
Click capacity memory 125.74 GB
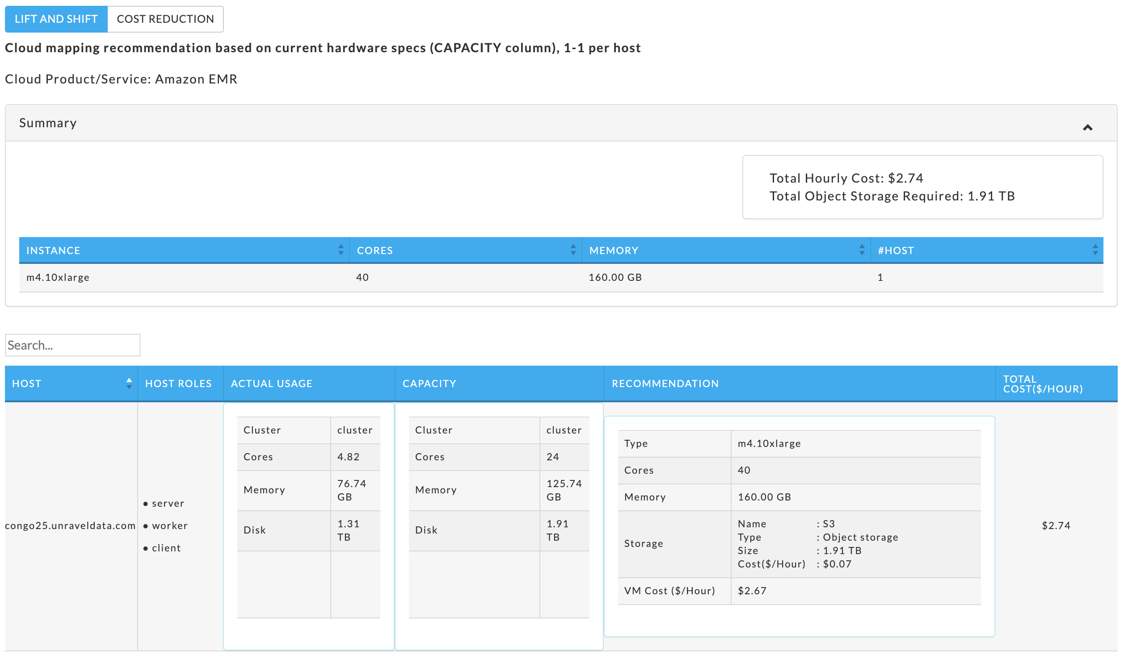click(564, 490)
